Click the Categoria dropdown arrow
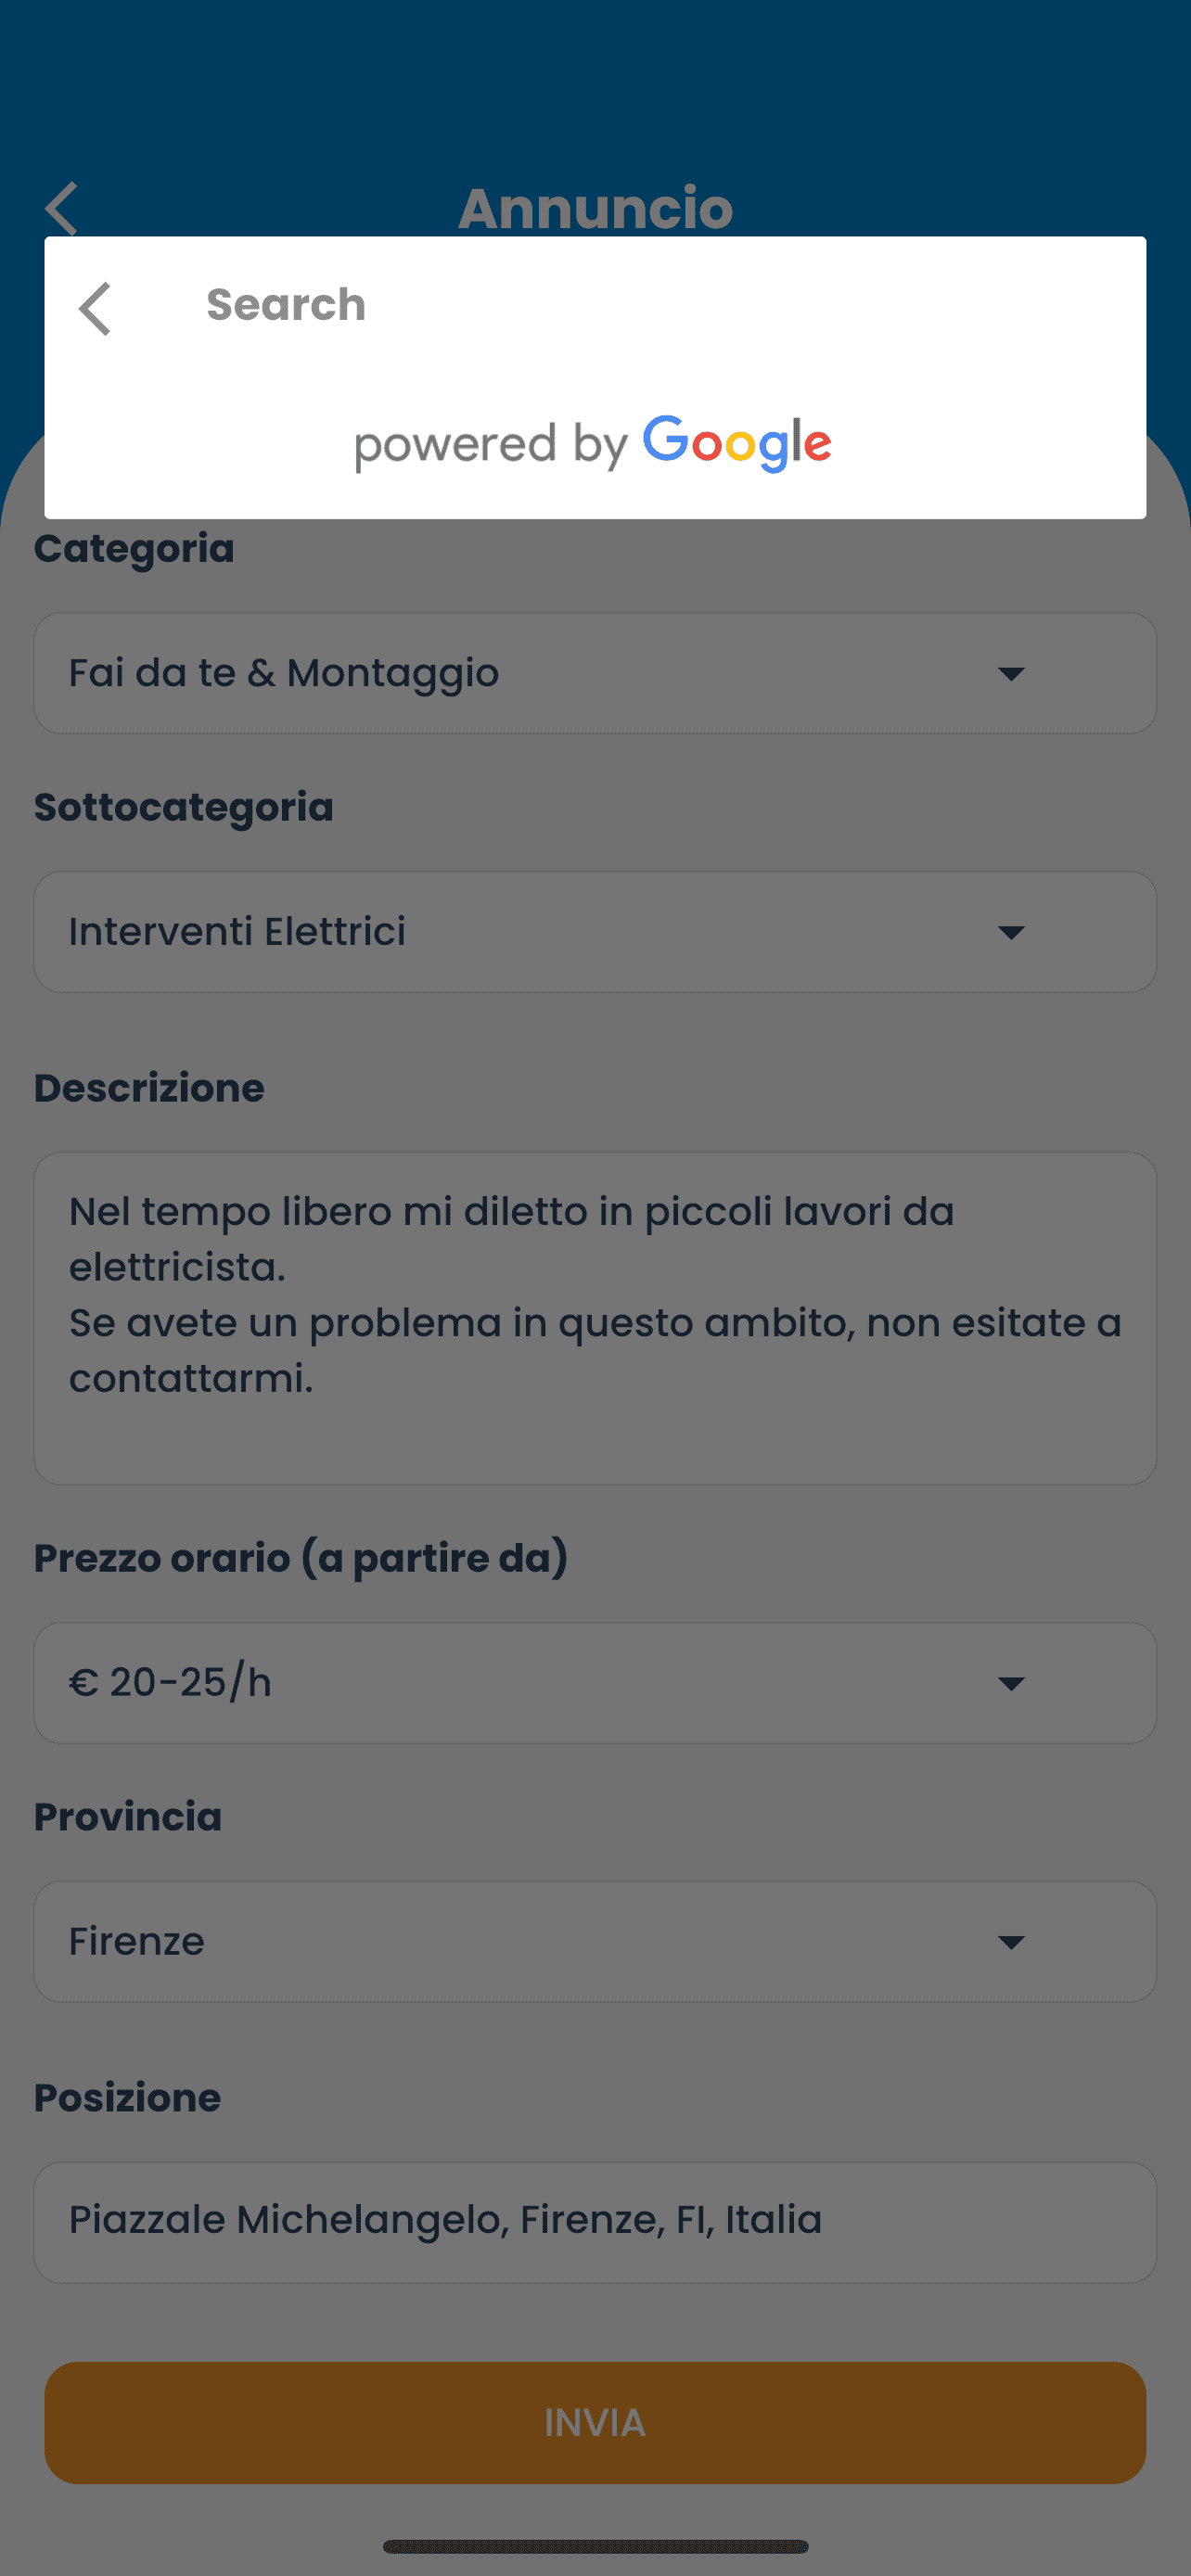This screenshot has height=2576, width=1191. click(1011, 674)
